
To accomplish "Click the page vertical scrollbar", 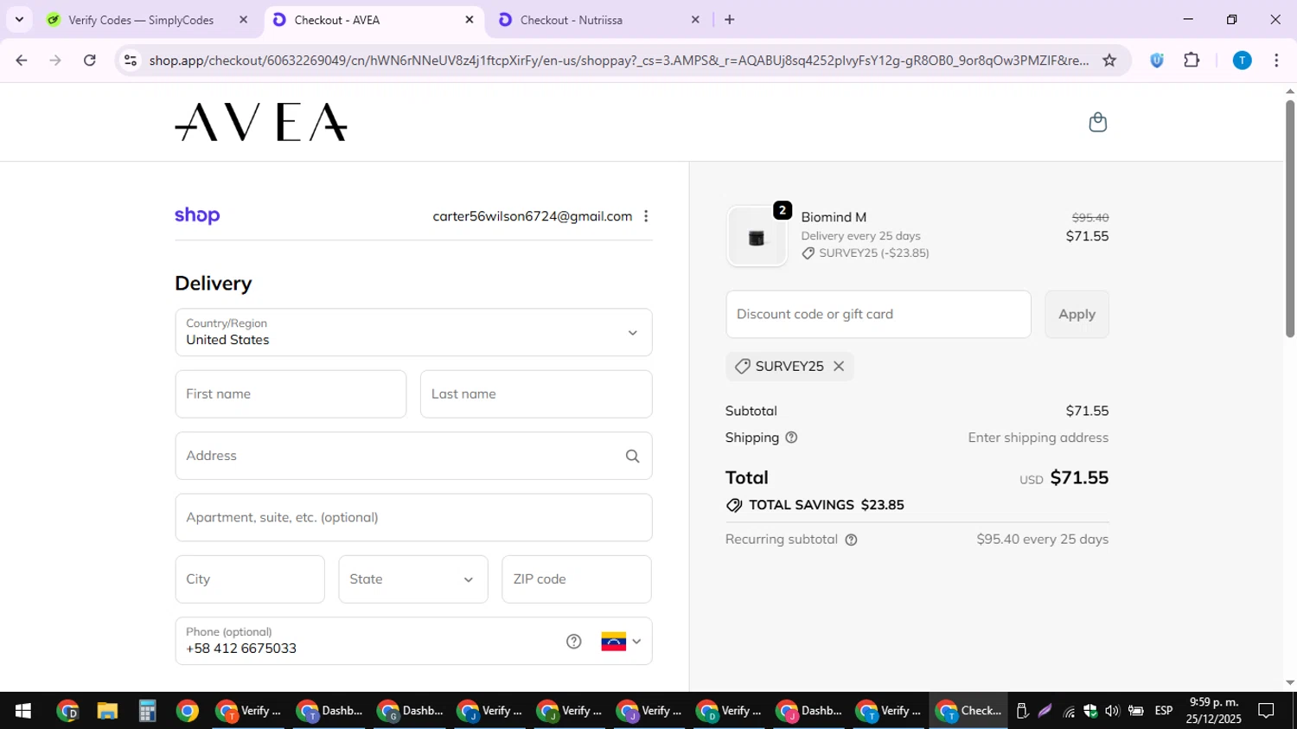I will 1290,219.
